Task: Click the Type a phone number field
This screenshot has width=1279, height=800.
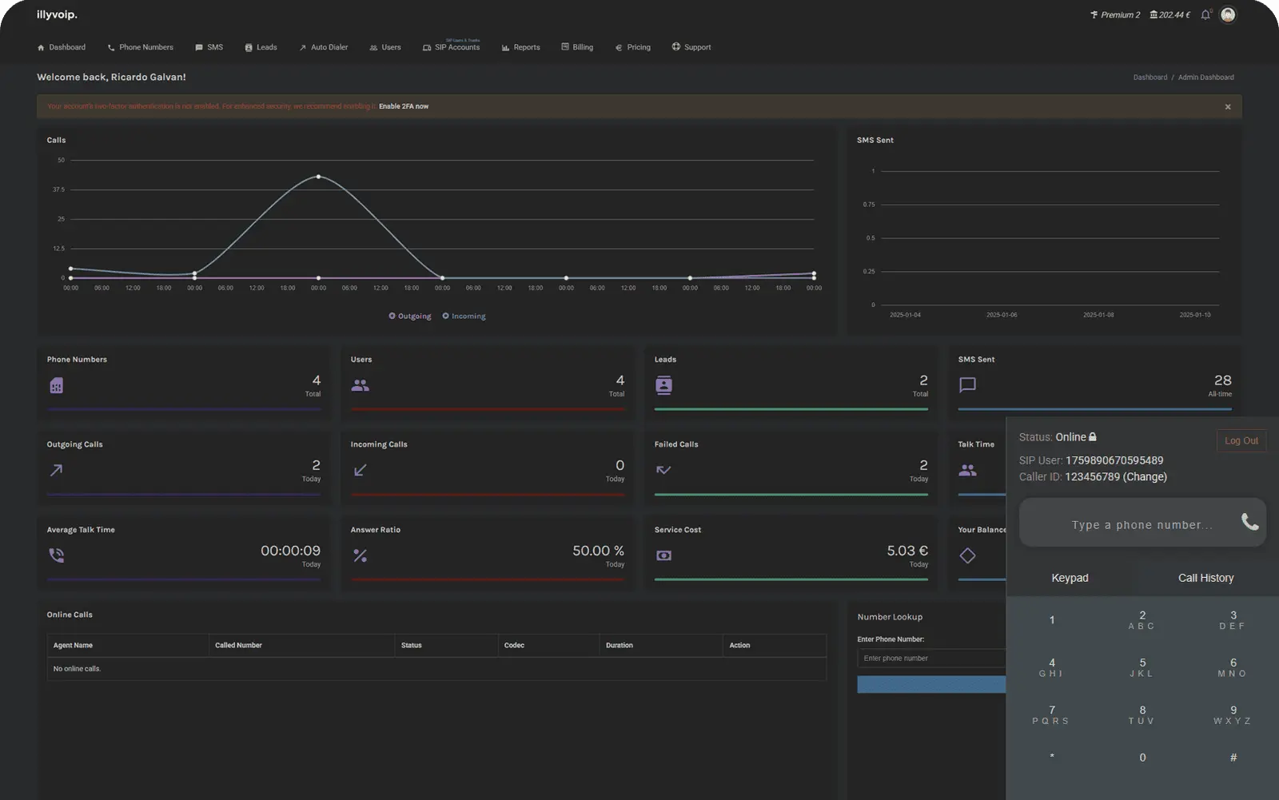Action: [x=1141, y=525]
